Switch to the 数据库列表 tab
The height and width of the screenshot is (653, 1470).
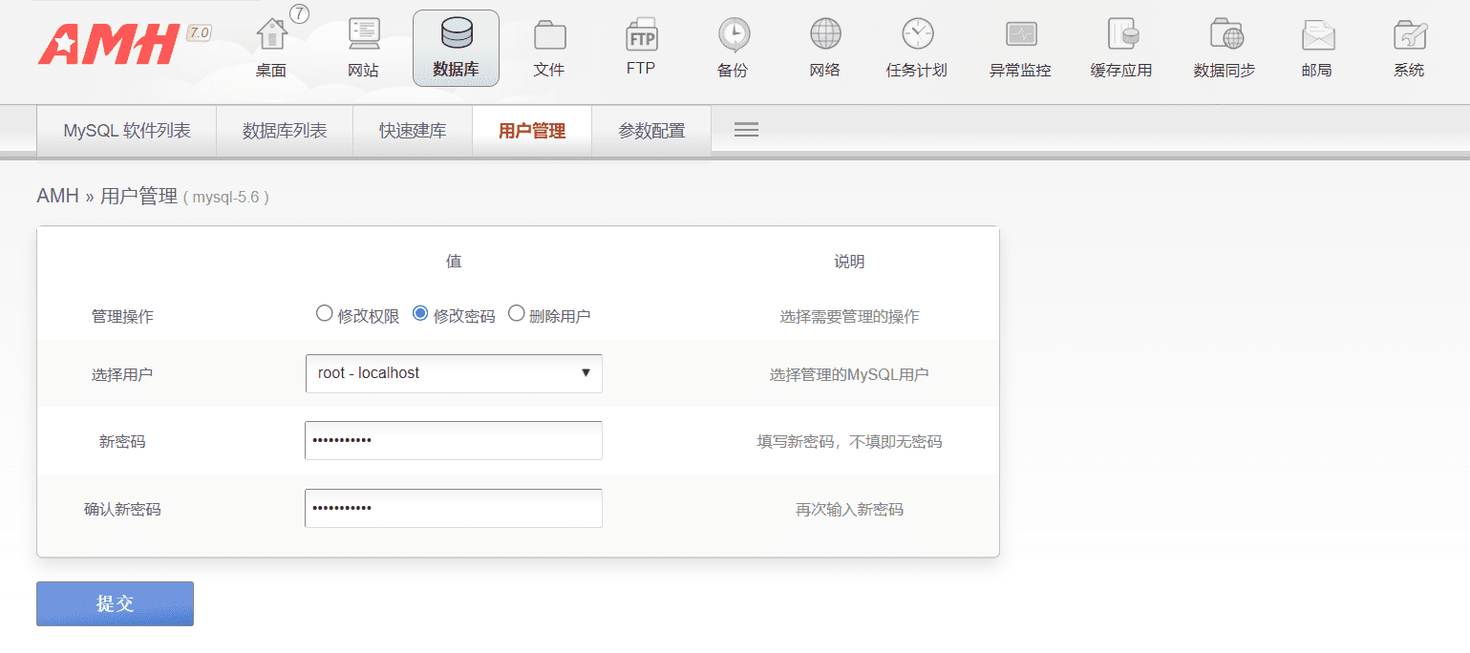pos(284,130)
